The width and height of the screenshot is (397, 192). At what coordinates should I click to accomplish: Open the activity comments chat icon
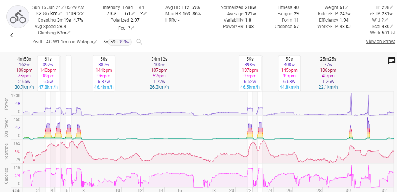[x=392, y=61]
